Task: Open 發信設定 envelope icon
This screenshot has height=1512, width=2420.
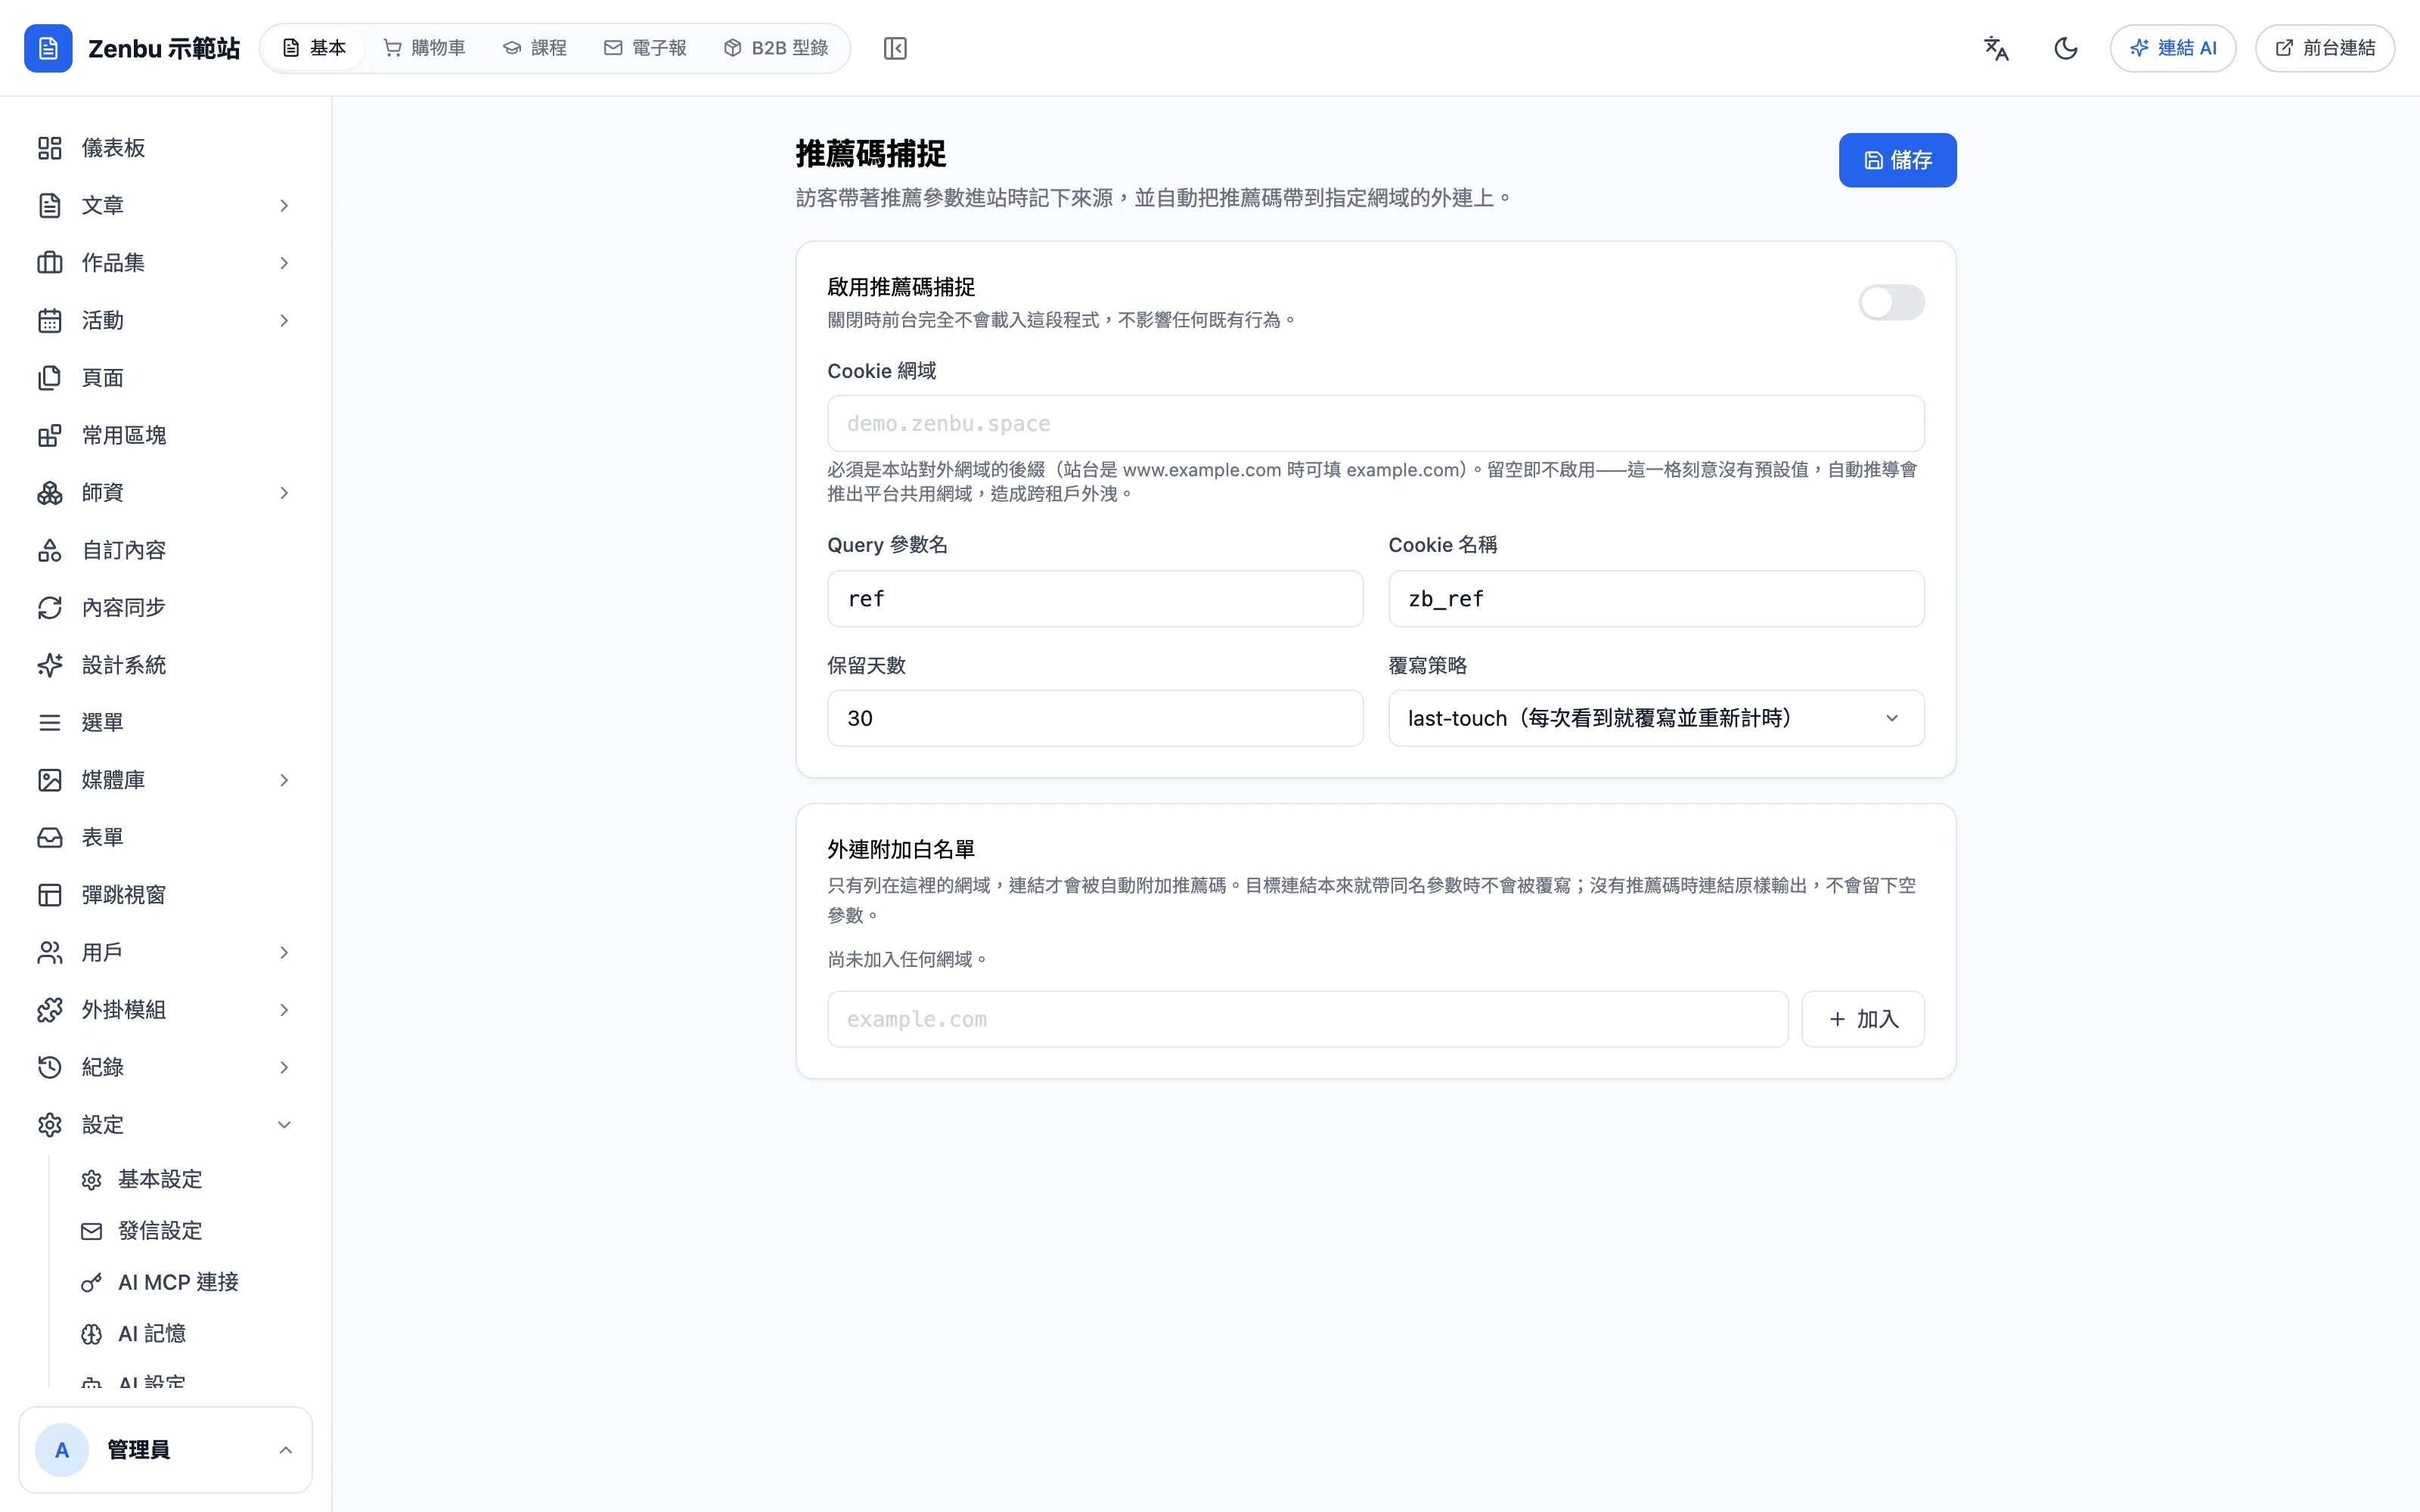Action: click(92, 1231)
